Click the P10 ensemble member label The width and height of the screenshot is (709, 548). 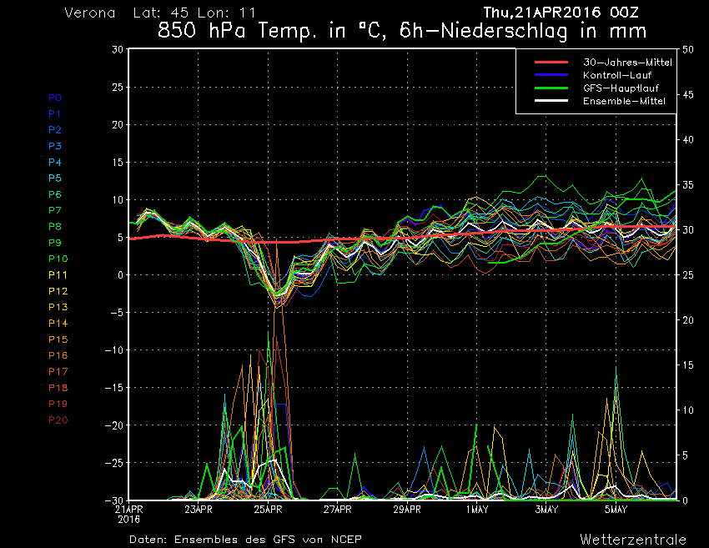tap(58, 259)
